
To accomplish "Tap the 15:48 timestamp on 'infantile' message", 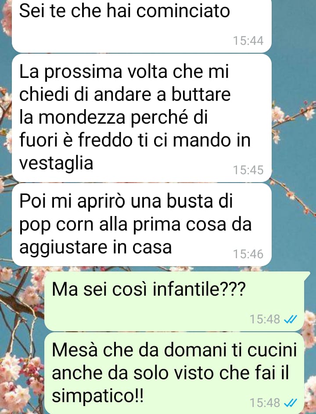I will click(x=265, y=319).
